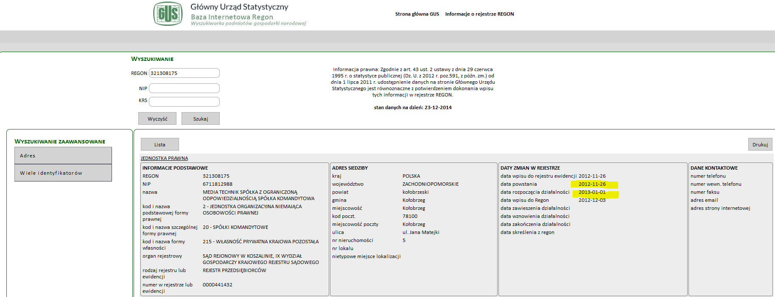Open Informacje o rejestrze REGON link
This screenshot has height=297, width=775.
[x=479, y=14]
